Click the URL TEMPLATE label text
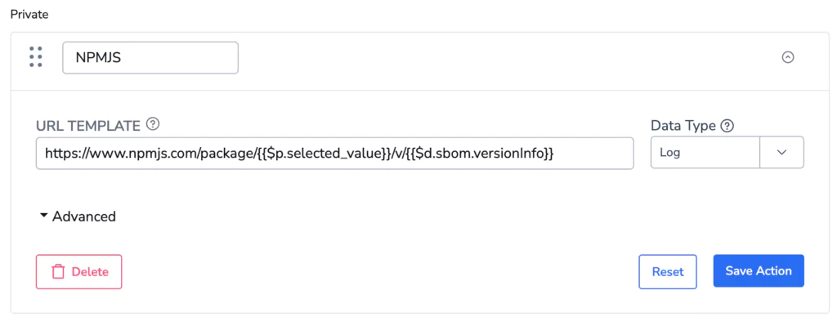 pos(88,125)
